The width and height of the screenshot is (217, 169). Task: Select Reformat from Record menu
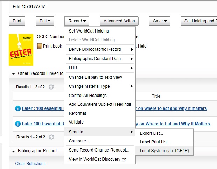point(100,113)
